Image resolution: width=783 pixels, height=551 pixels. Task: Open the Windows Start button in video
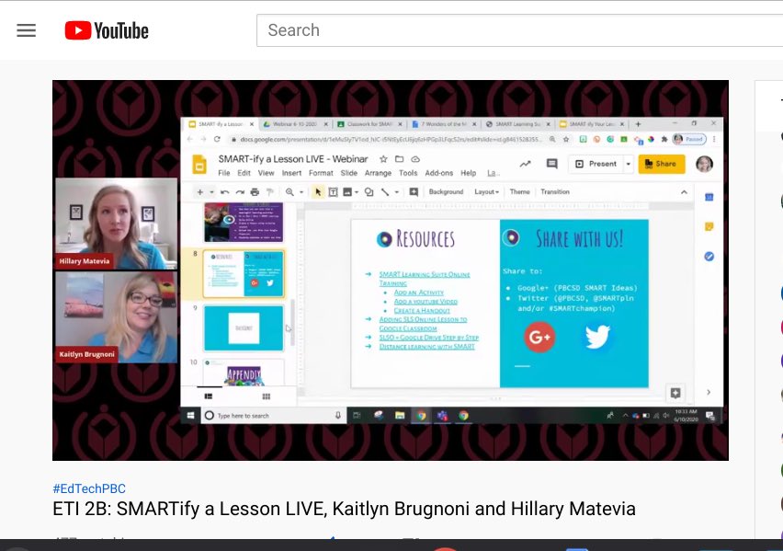190,416
